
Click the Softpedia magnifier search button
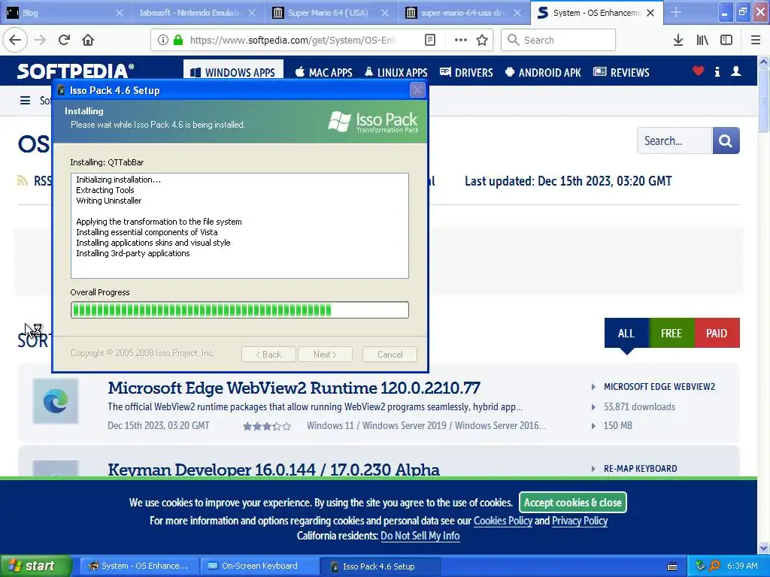click(x=726, y=140)
